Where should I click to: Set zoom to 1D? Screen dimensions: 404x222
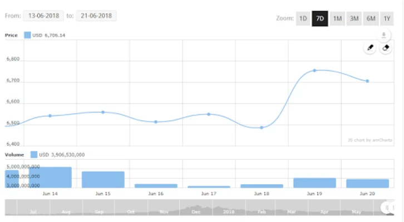click(x=303, y=18)
